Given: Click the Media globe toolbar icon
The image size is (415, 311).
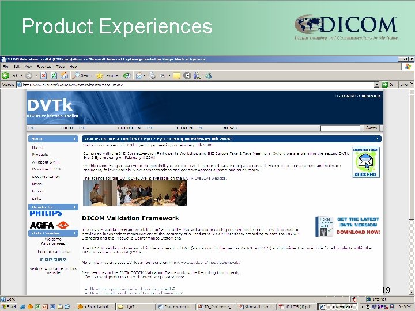Looking at the screenshot, I should point(127,76).
